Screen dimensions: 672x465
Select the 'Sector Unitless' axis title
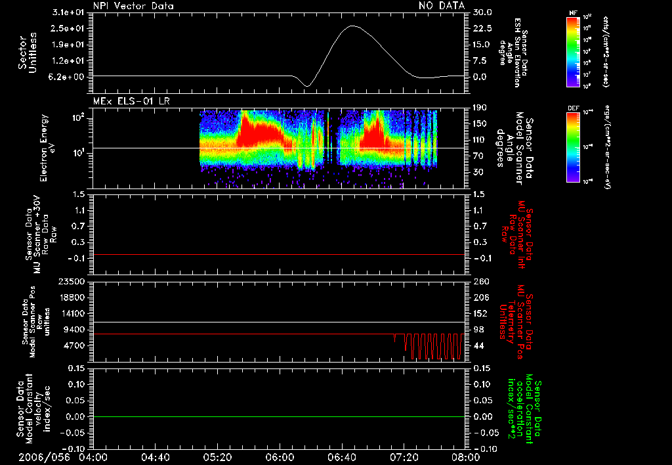[27, 53]
